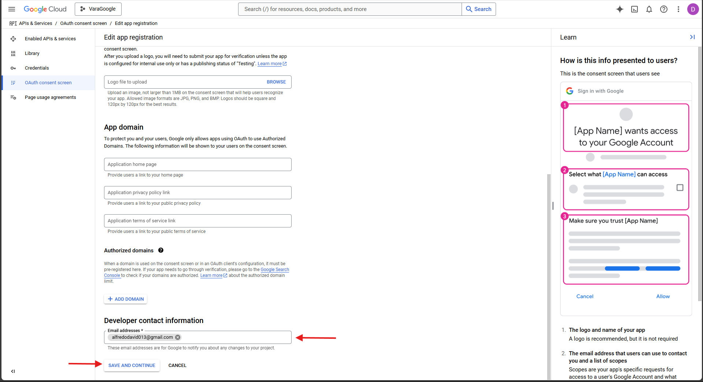This screenshot has width=703, height=382.
Task: Go to OAuth consent screen breadcrumb
Action: point(84,23)
